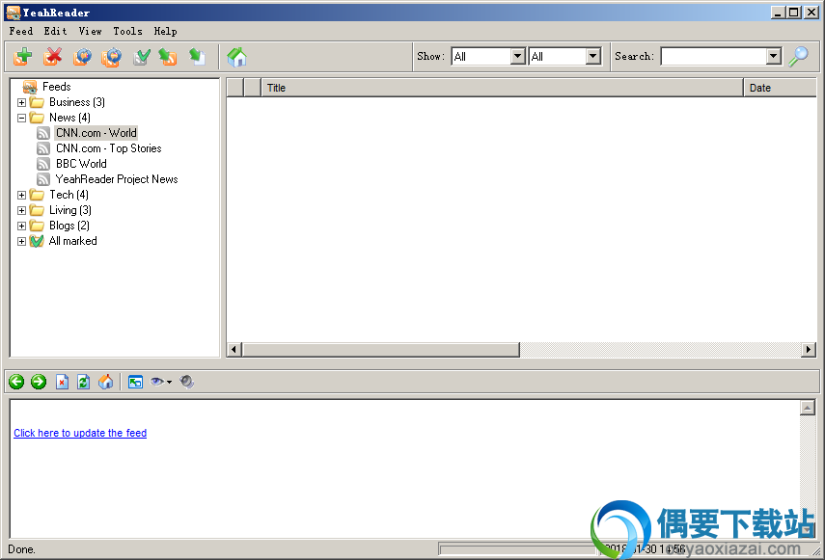825x560 pixels.
Task: Click the second narrow column header left of Title
Action: (253, 88)
